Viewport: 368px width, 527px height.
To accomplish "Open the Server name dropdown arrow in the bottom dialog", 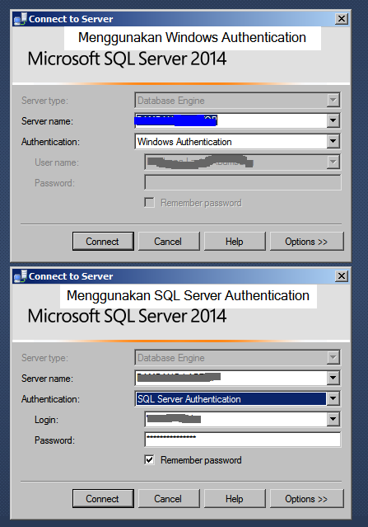I will click(333, 378).
